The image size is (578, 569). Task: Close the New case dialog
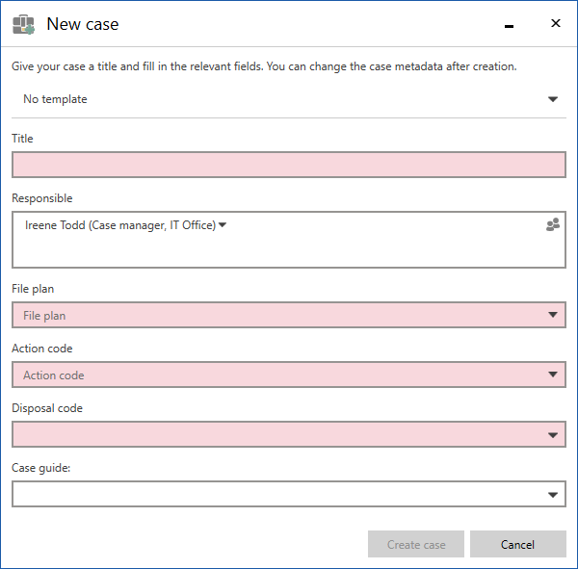pos(556,23)
